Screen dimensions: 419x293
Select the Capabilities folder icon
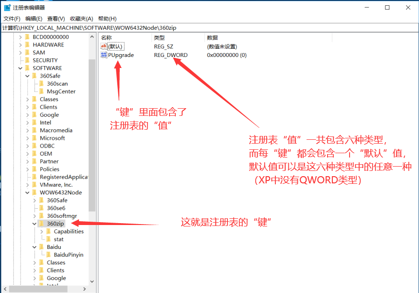coord(48,231)
